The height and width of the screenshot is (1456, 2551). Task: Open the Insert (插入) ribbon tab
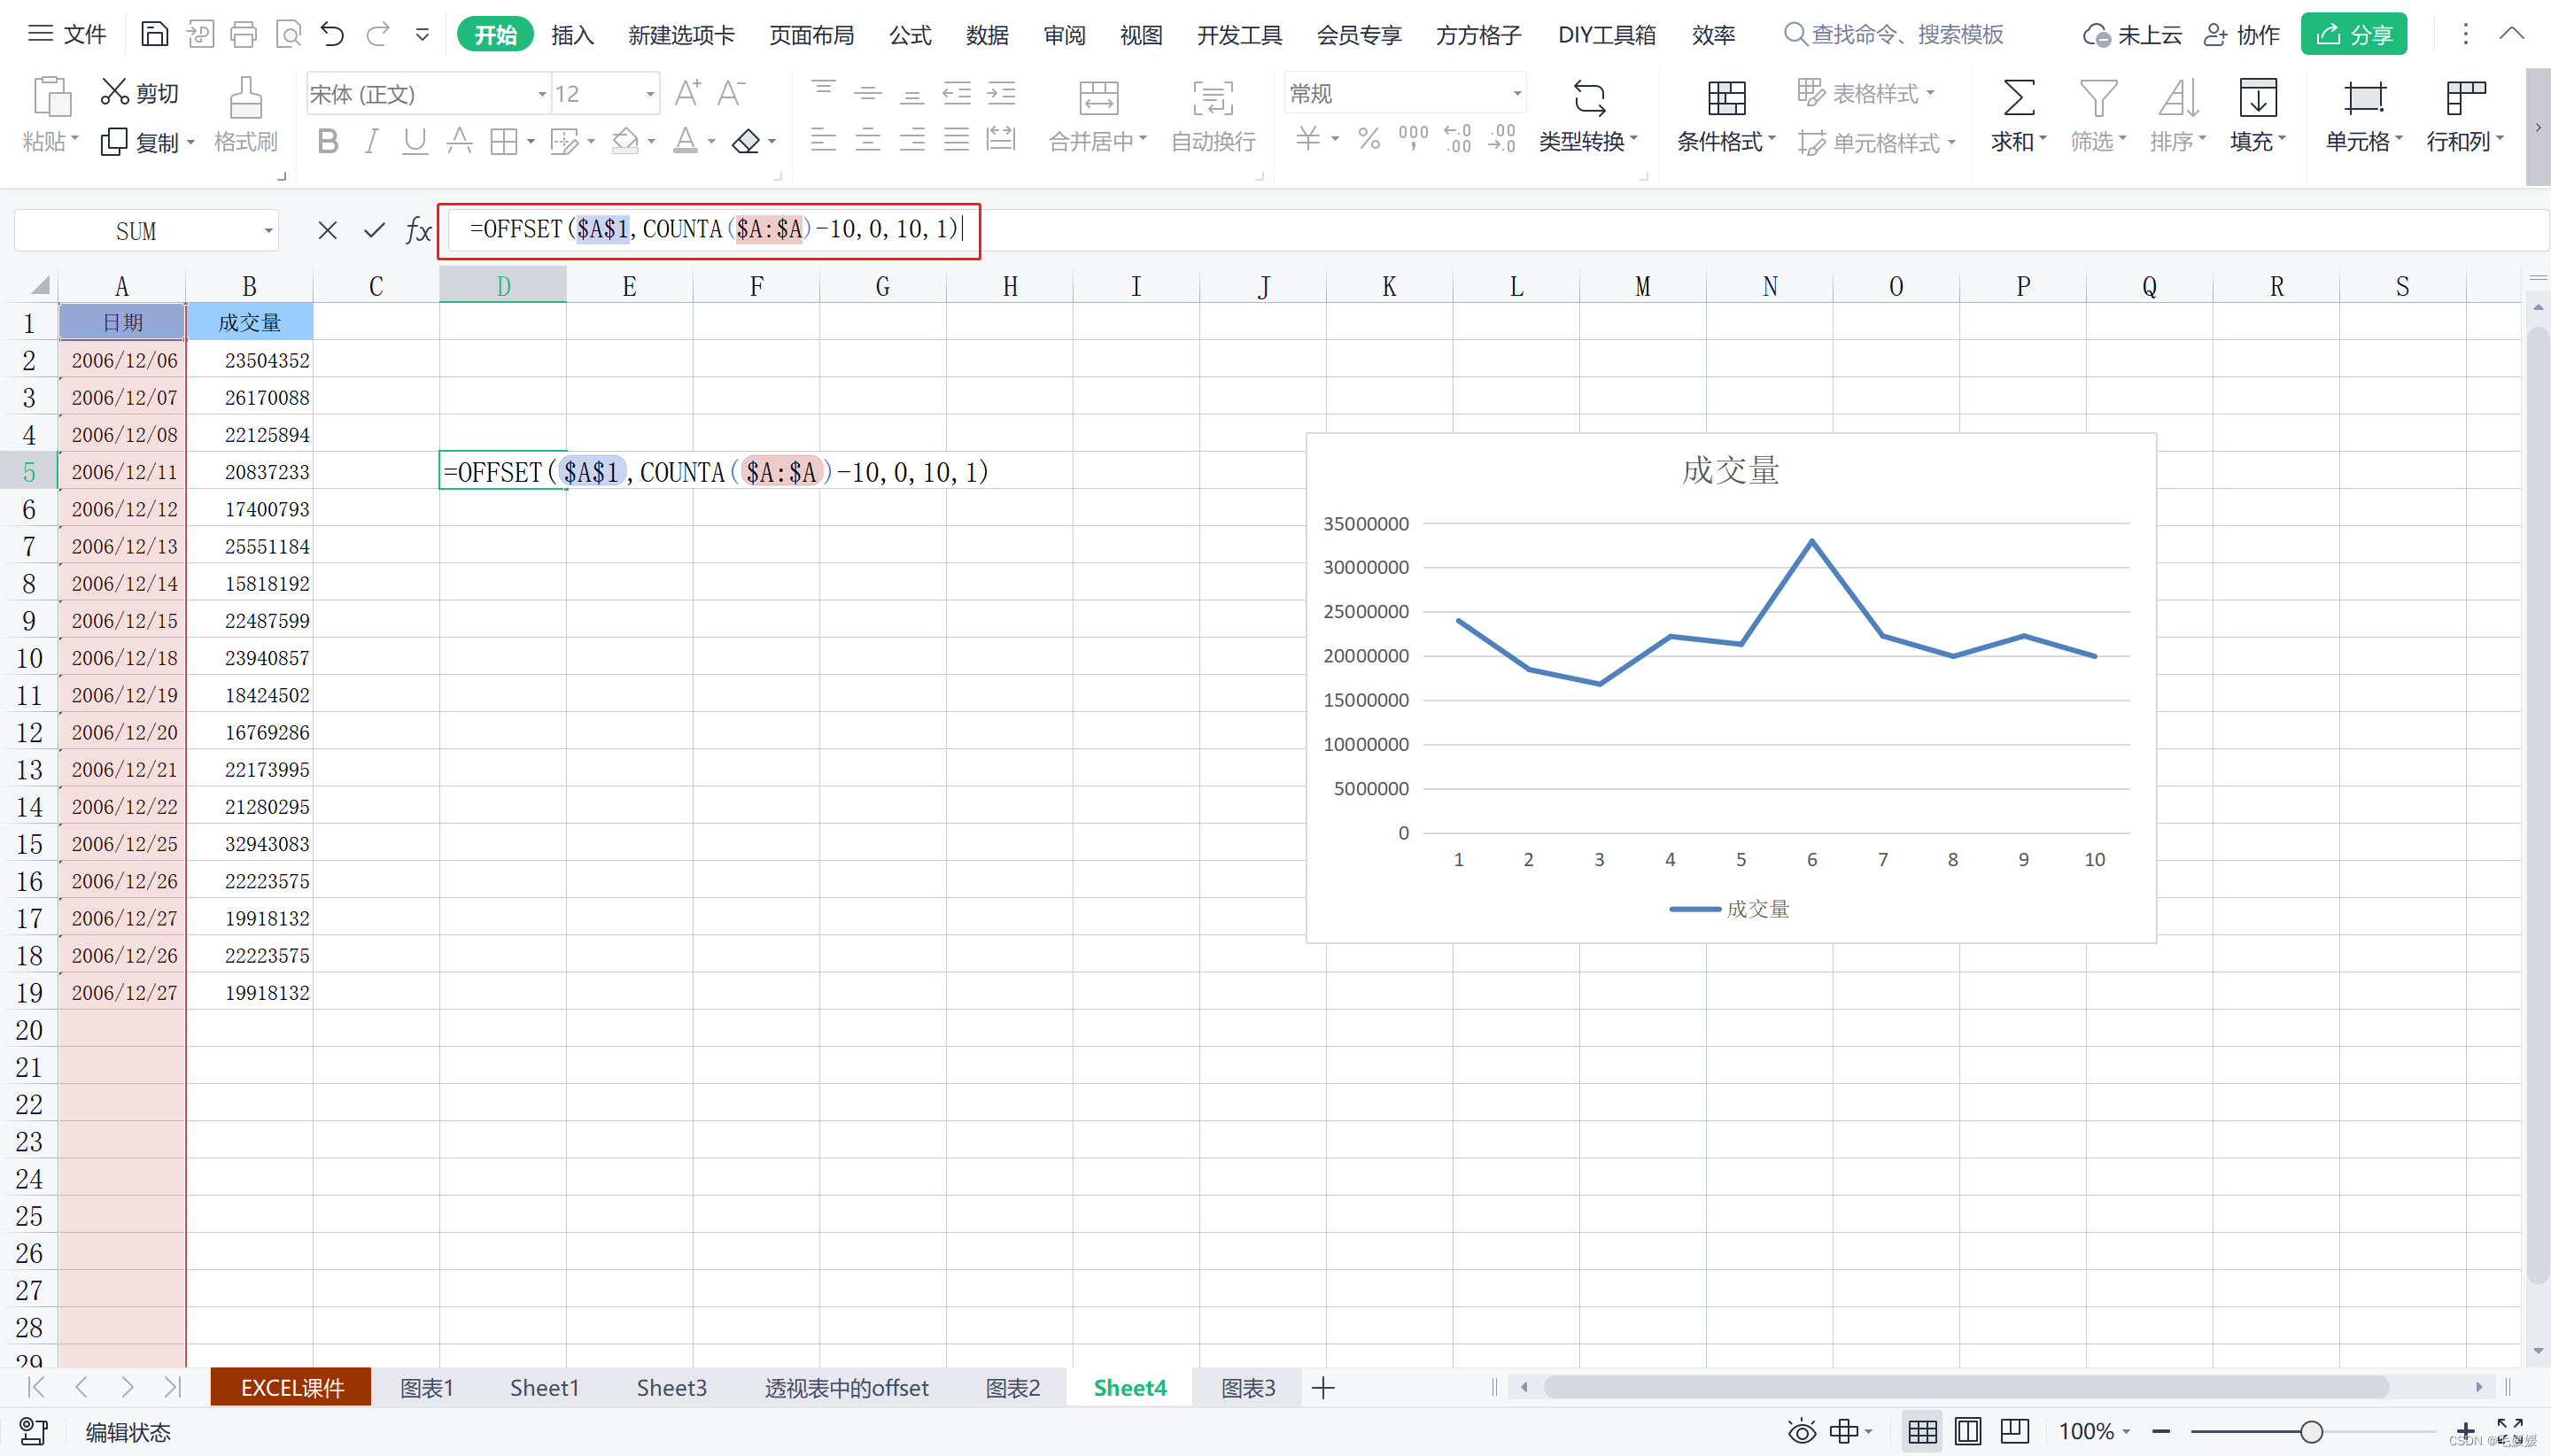(573, 35)
